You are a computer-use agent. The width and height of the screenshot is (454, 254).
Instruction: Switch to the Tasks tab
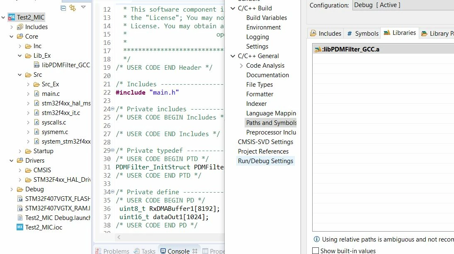pos(144,251)
